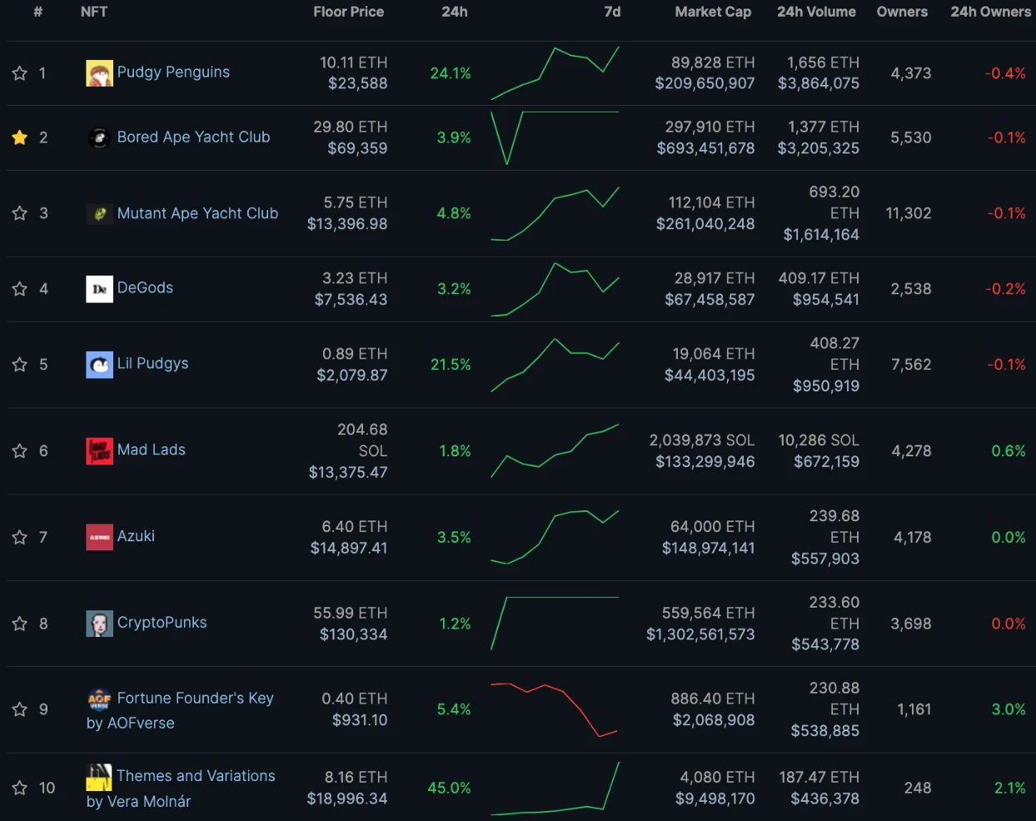This screenshot has height=821, width=1036.
Task: View Bored Ape Yacht Club 7d sparkline
Action: [555, 137]
